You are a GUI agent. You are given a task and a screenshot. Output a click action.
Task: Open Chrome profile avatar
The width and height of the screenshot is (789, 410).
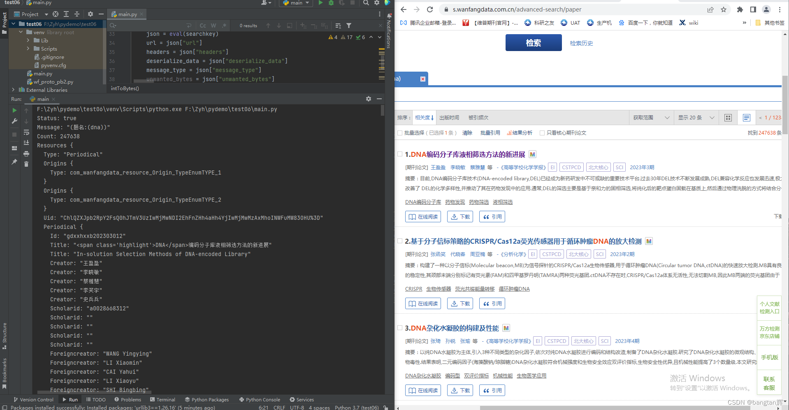pyautogui.click(x=766, y=9)
